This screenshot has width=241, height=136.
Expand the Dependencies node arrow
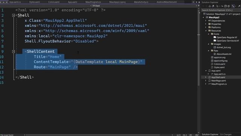click(x=206, y=21)
